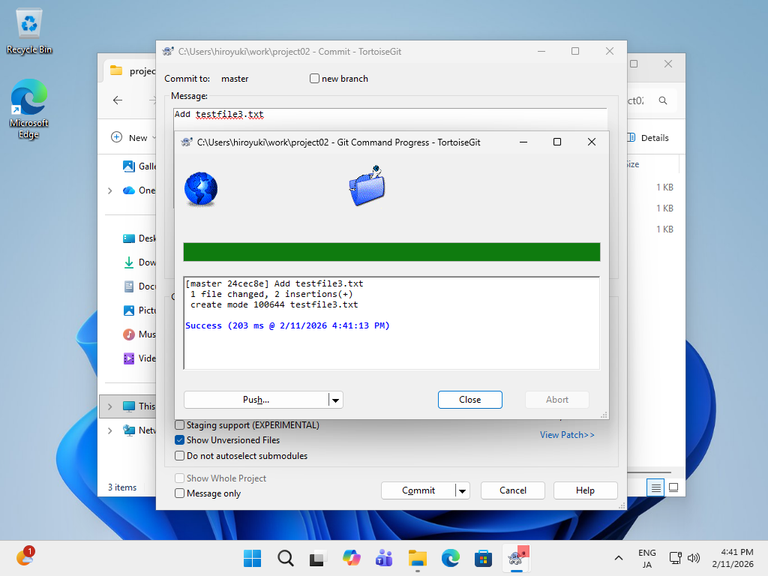This screenshot has height=576, width=768.
Task: Open Gallery in the Explorer sidebar
Action: (x=139, y=166)
